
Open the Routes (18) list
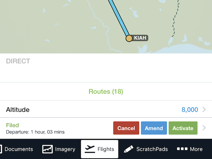[106, 92]
